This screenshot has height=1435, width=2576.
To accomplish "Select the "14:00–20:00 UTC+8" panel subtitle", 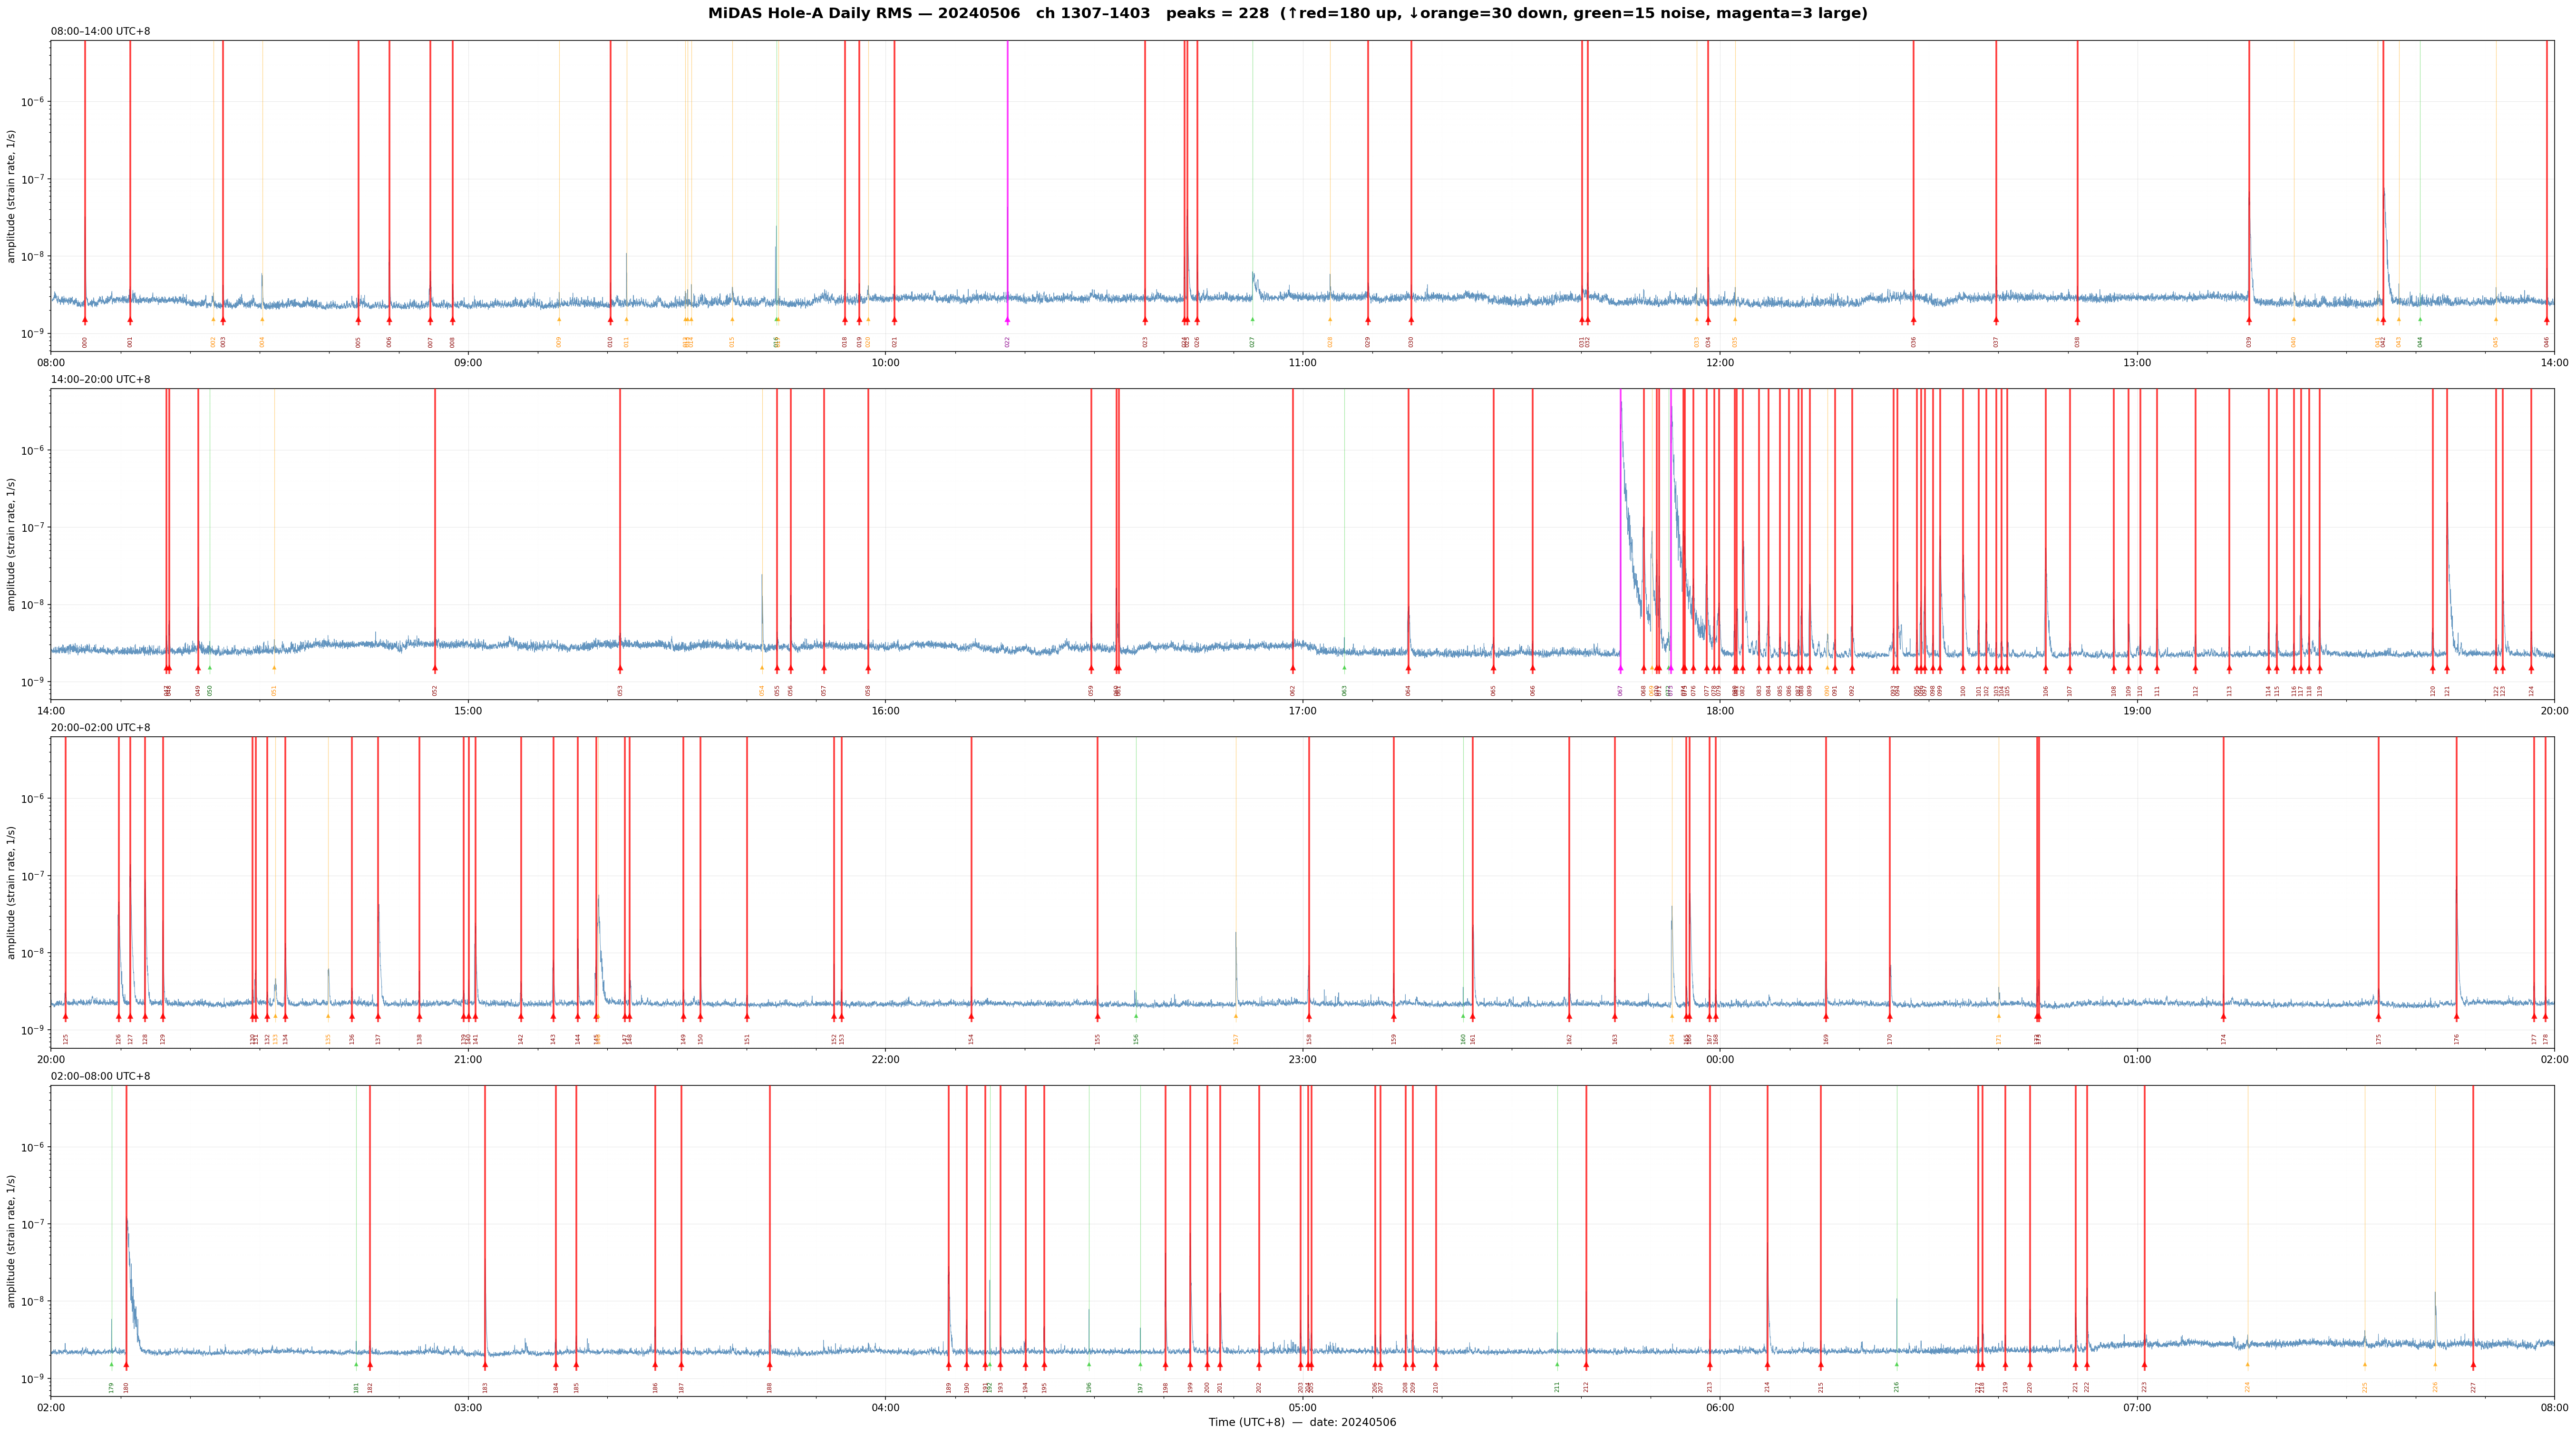I will (x=101, y=380).
